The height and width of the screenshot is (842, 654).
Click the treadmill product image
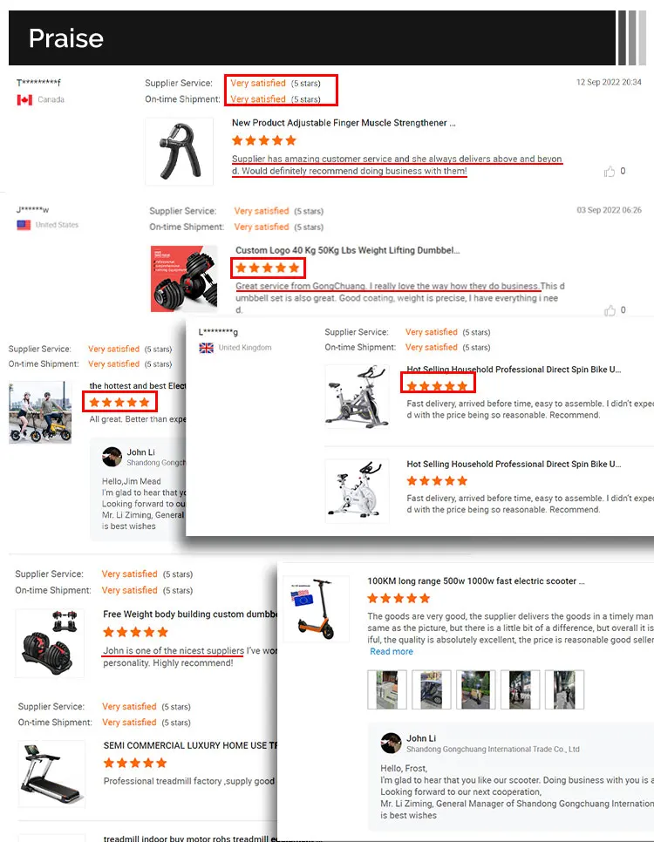coord(51,774)
